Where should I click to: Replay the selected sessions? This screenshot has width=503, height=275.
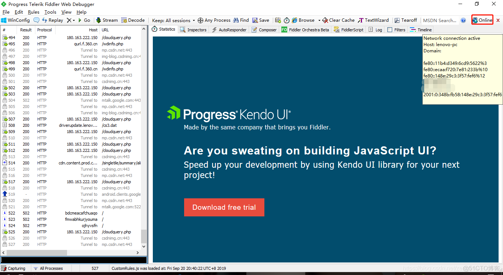click(53, 20)
